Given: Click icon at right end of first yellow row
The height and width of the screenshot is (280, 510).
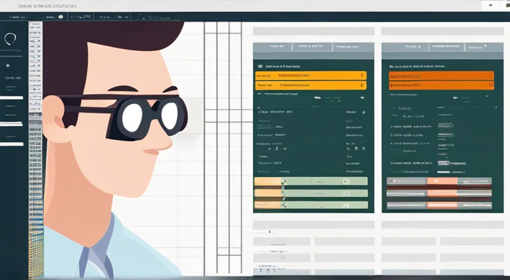Looking at the screenshot, I should tap(362, 76).
